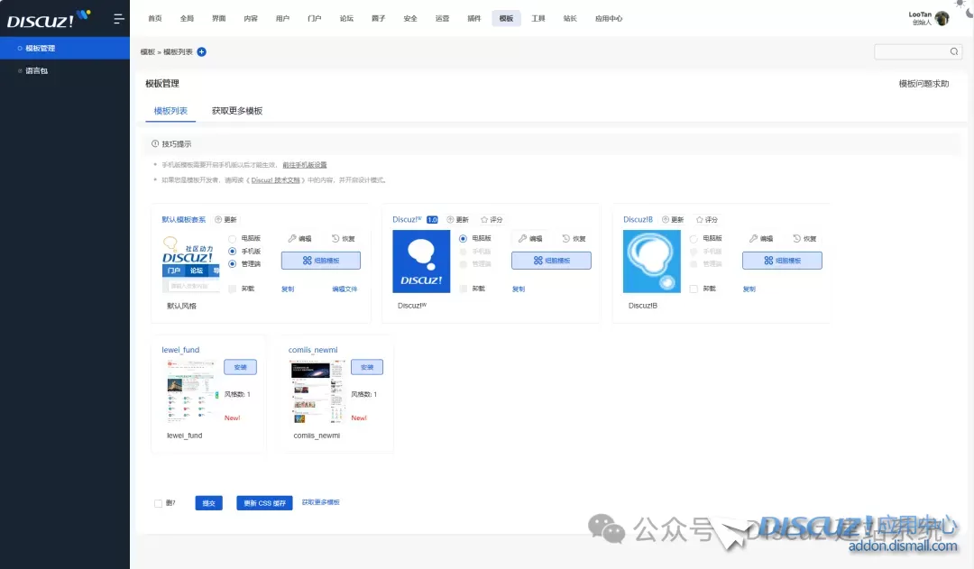The height and width of the screenshot is (569, 974).
Task: Collapse the sidebar with the hamburger icon
Action: [x=118, y=18]
